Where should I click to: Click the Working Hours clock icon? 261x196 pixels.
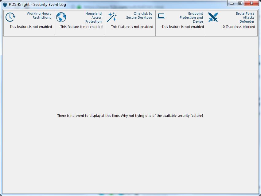tap(10, 17)
